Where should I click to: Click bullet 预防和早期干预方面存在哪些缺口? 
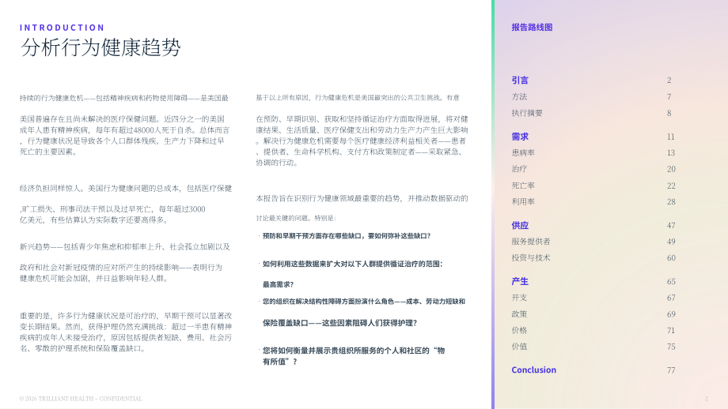(347, 236)
